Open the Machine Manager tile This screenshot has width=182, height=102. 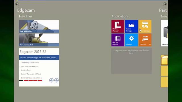(118, 26)
